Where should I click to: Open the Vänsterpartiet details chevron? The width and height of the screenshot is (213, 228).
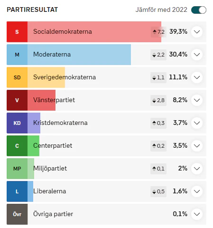click(197, 100)
